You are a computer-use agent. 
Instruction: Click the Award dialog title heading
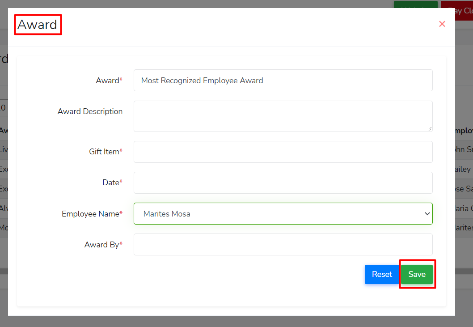pos(37,25)
